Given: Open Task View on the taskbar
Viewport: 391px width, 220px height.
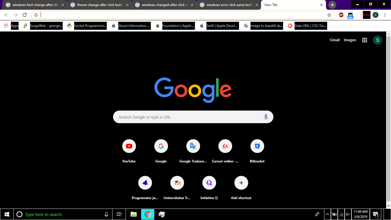Looking at the screenshot, I should (119, 214).
